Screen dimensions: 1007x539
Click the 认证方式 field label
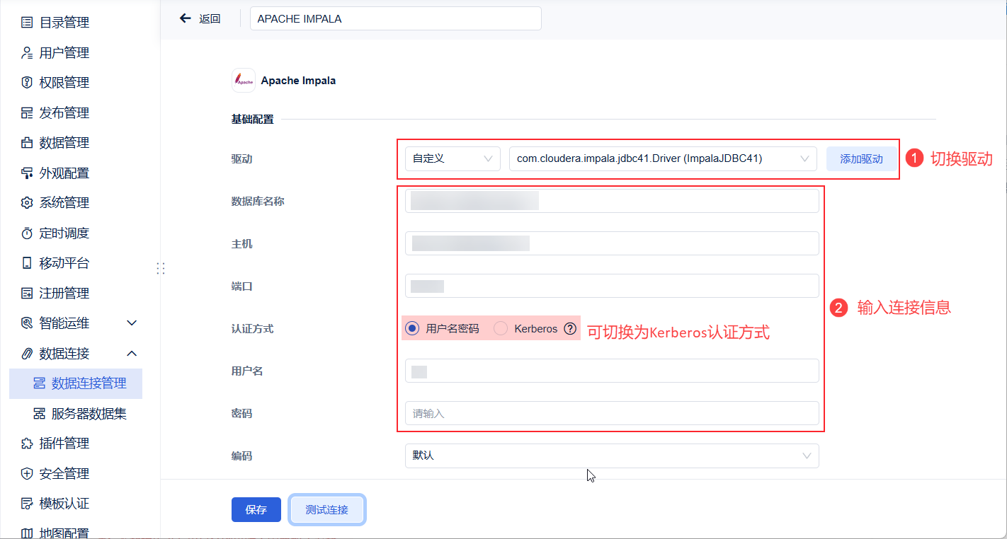click(x=253, y=329)
